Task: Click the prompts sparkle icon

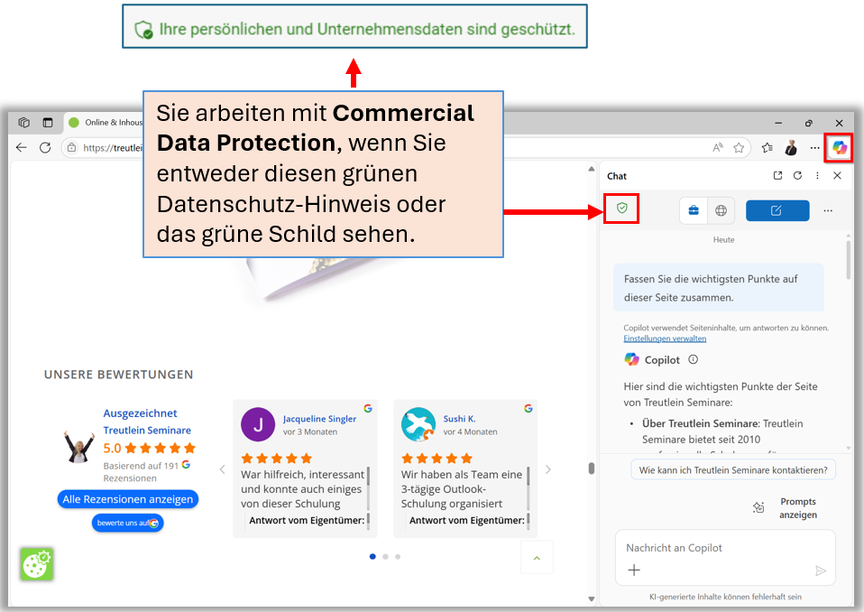Action: (758, 508)
